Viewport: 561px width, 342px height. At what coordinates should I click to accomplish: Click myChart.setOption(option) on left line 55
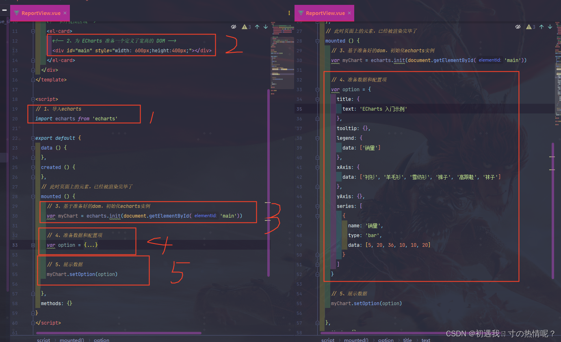point(82,274)
